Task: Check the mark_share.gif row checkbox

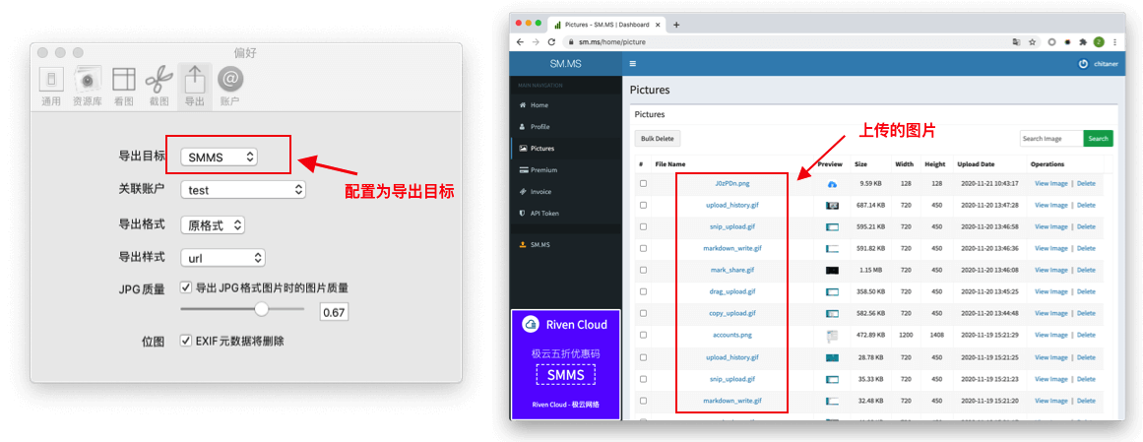Action: [643, 270]
